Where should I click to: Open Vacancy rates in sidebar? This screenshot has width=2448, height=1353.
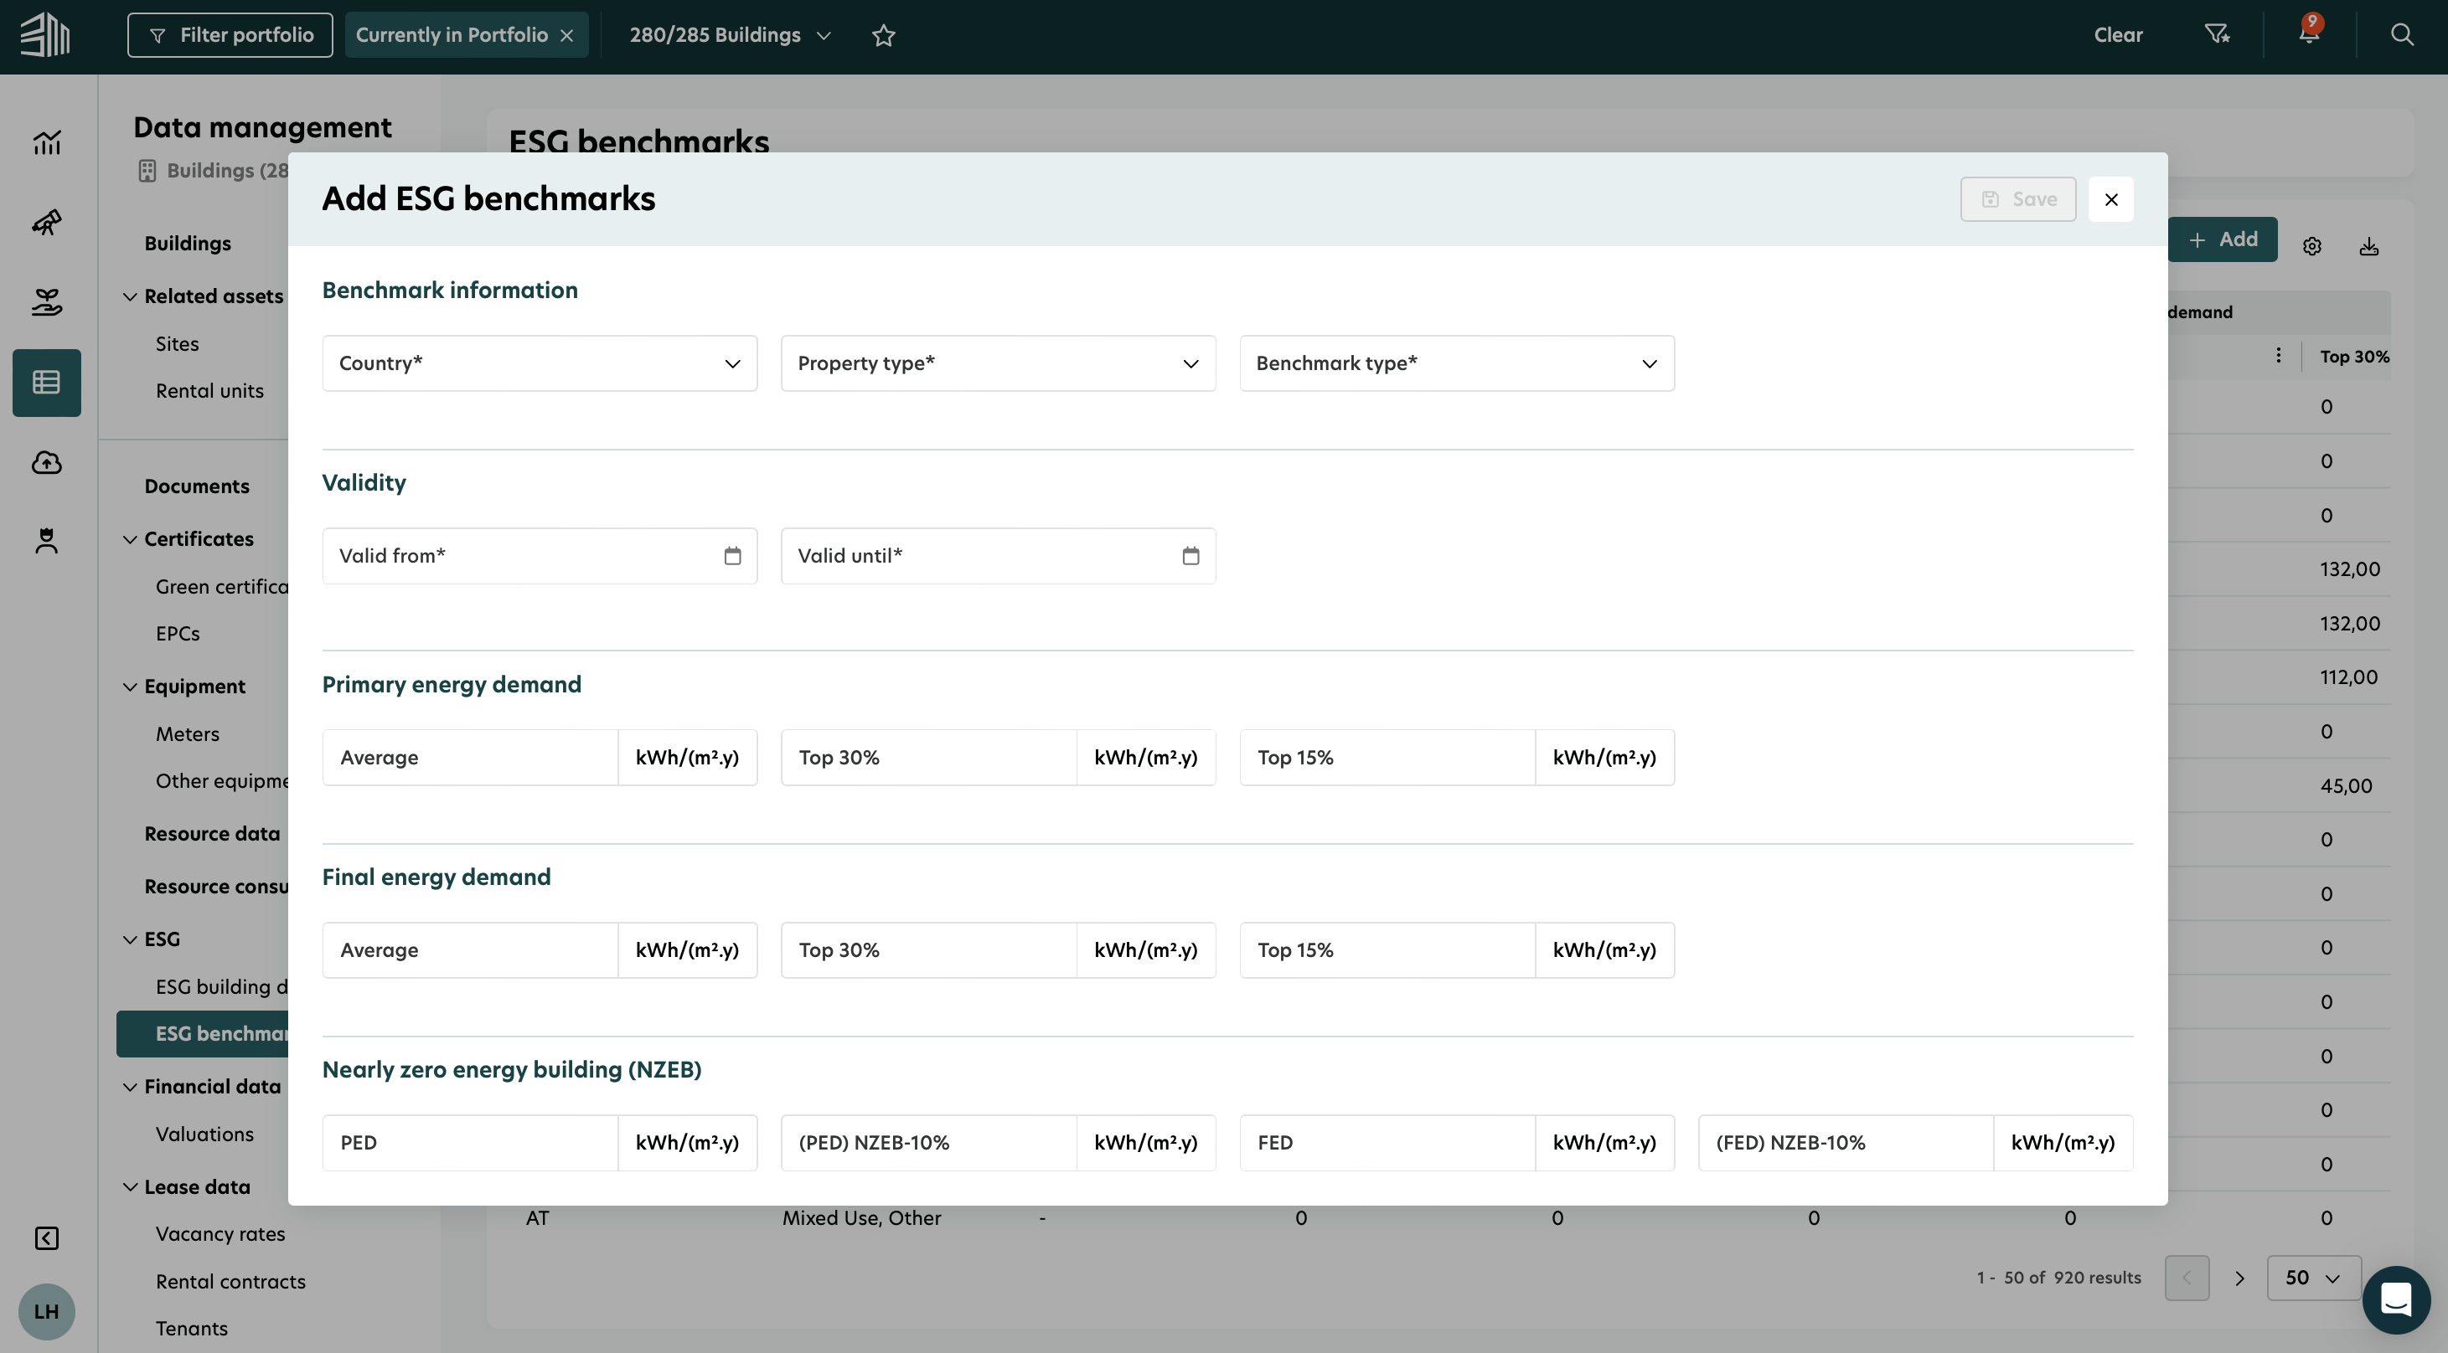[x=219, y=1233]
